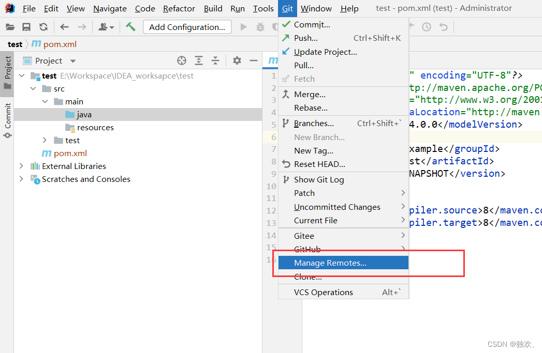Click the test breadcrumb in navigation bar

click(15, 44)
